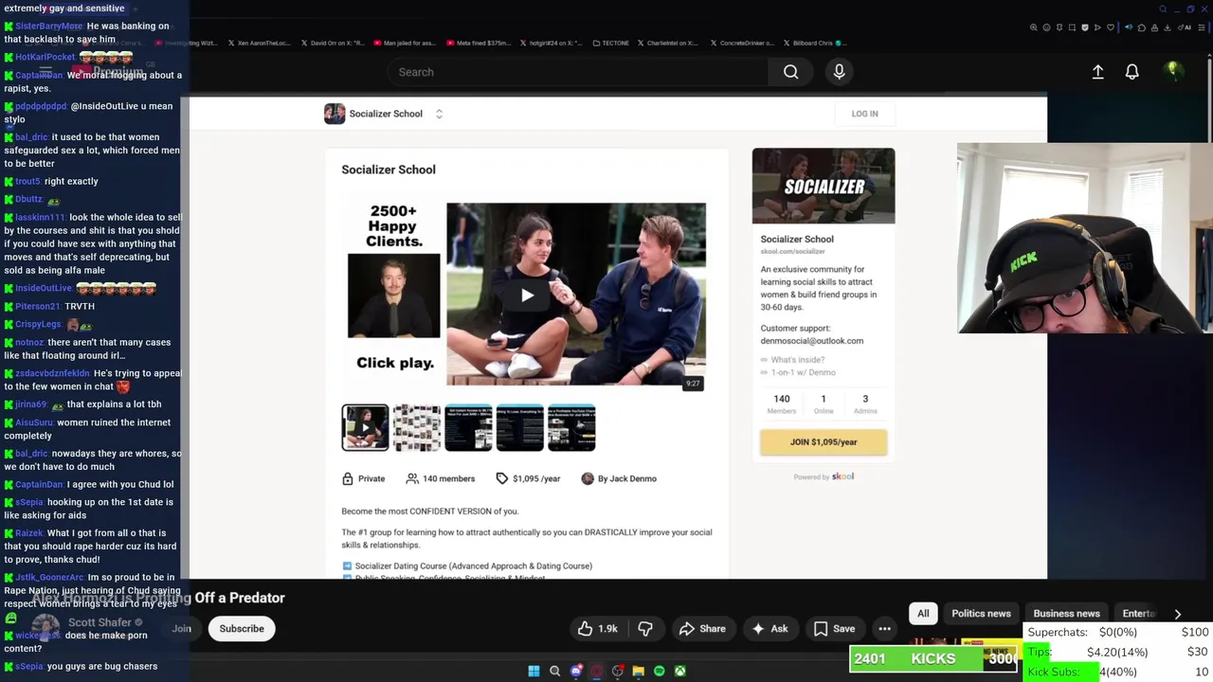The width and height of the screenshot is (1213, 682).
Task: Click the Share button
Action: tap(702, 629)
